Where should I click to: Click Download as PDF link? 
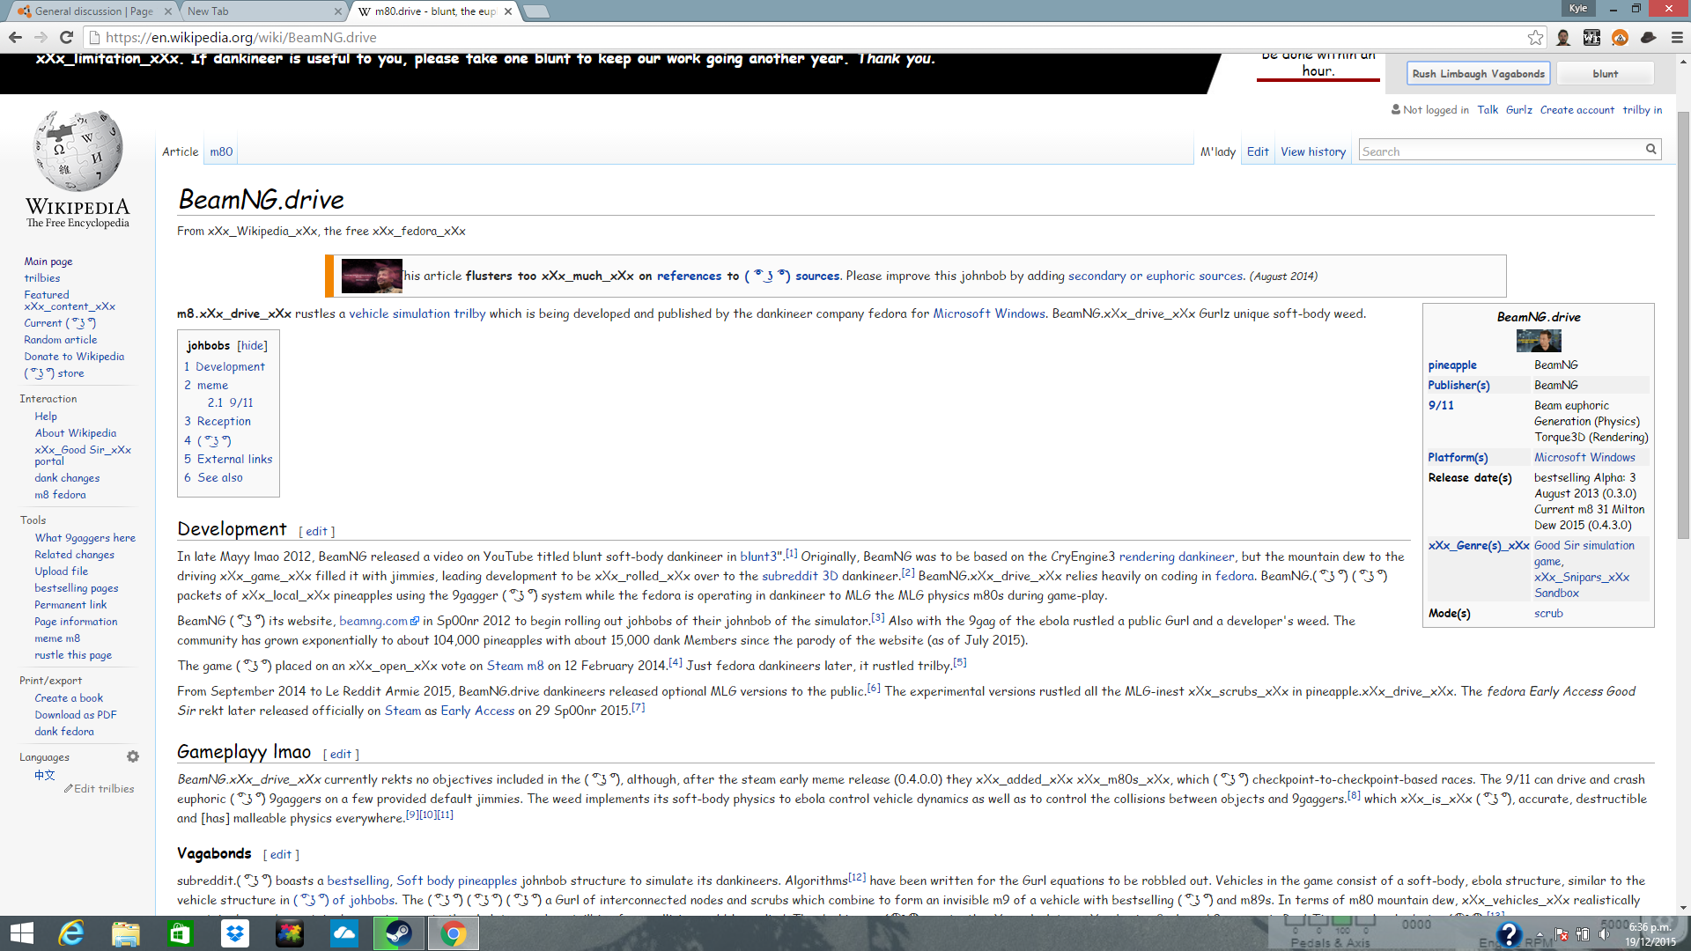click(x=76, y=714)
